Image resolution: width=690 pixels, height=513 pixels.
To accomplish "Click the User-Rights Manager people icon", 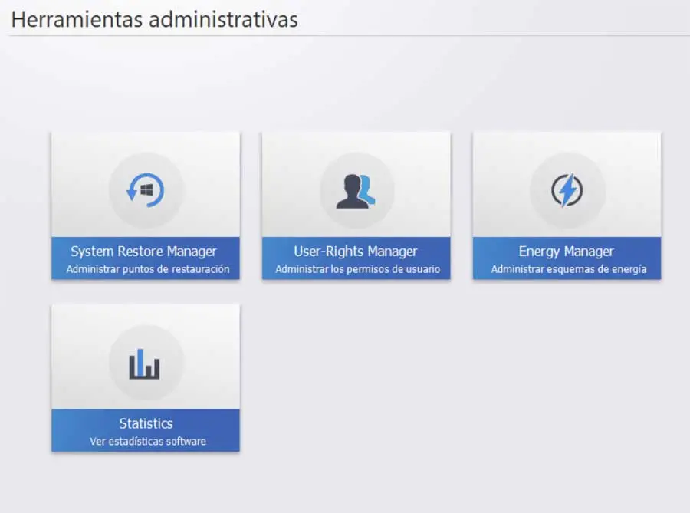I will point(356,191).
